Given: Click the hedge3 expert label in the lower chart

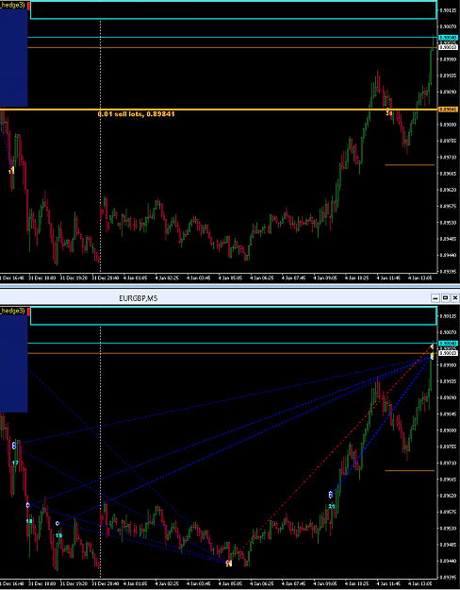Looking at the screenshot, I should click(x=12, y=311).
